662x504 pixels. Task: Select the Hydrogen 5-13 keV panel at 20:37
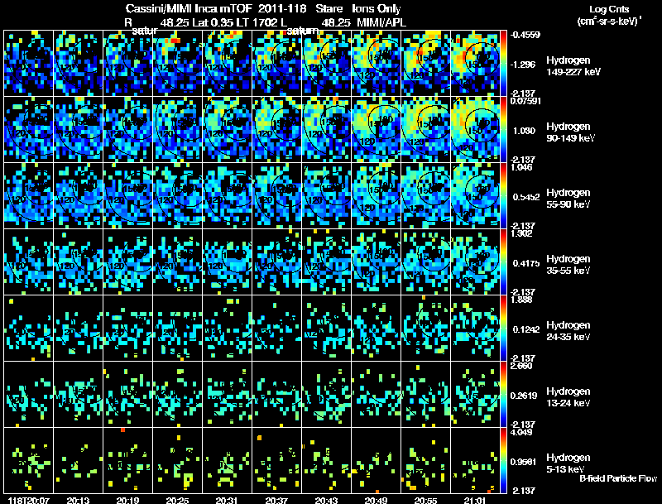(277, 460)
